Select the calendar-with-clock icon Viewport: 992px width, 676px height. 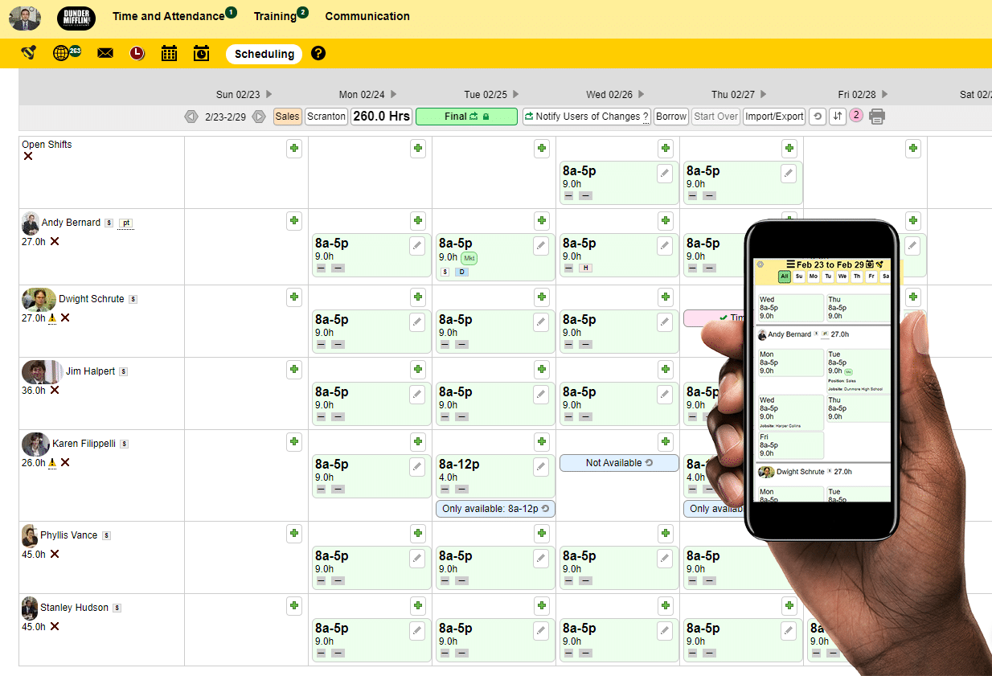201,53
